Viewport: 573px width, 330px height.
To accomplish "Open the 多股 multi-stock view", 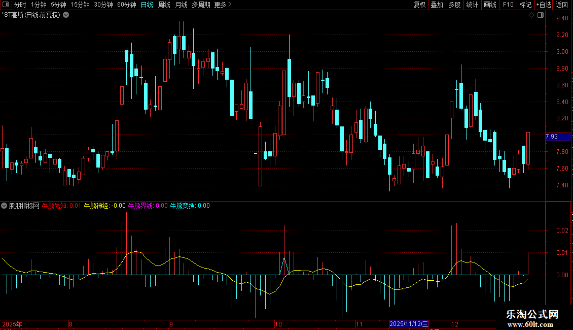I will pos(454,5).
